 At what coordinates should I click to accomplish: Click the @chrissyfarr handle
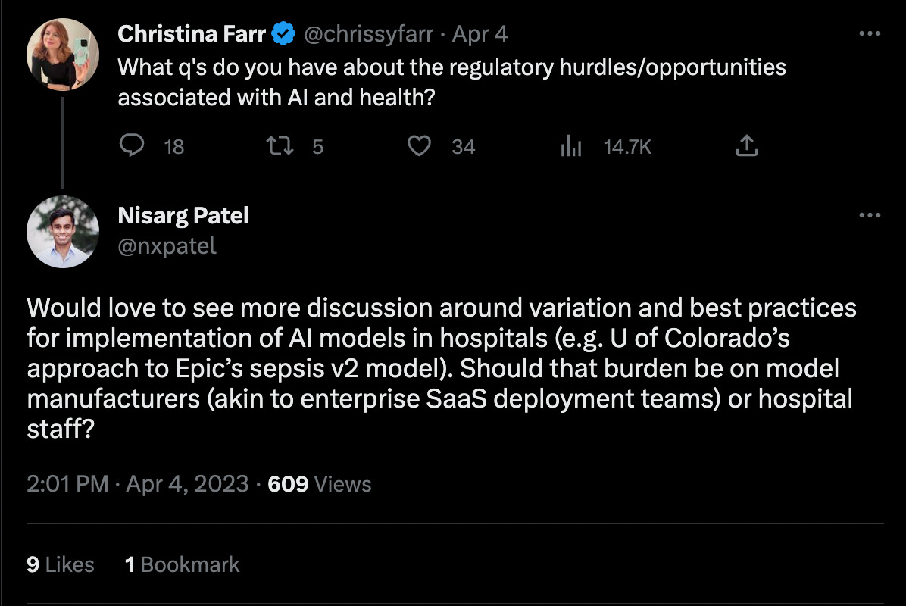[x=368, y=34]
